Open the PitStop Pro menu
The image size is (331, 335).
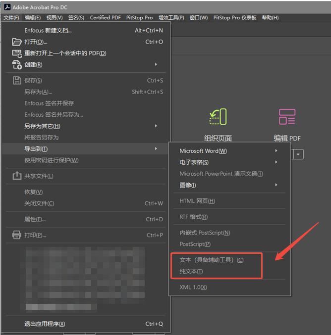(140, 18)
